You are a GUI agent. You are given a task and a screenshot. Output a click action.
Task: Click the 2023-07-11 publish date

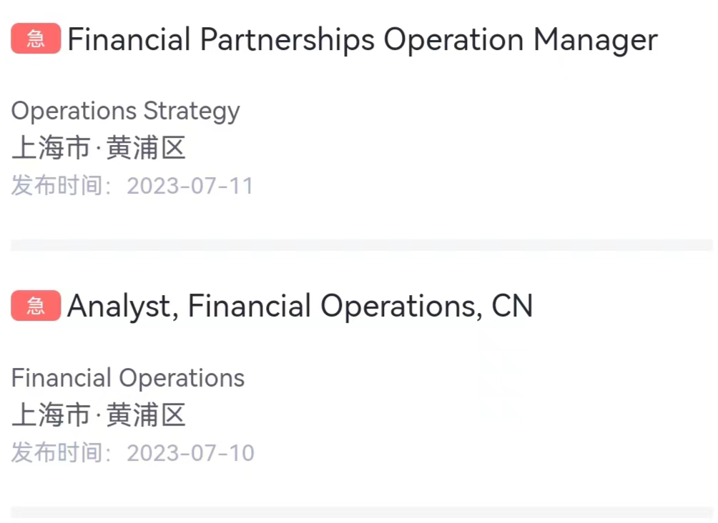click(190, 186)
